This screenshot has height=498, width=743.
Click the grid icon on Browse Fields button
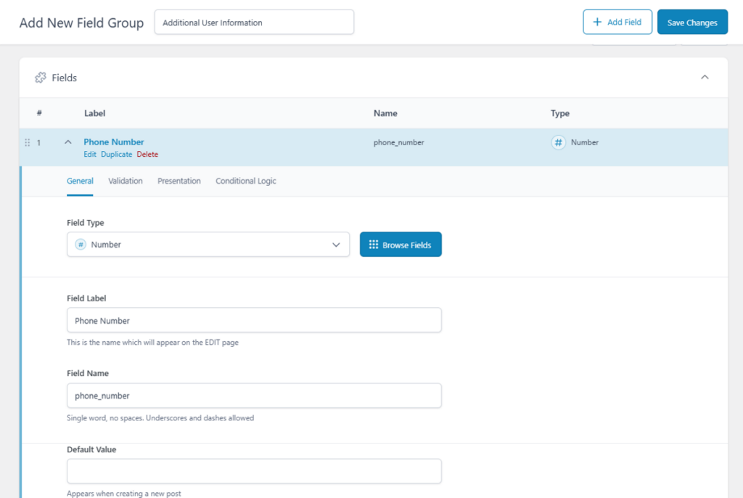374,245
